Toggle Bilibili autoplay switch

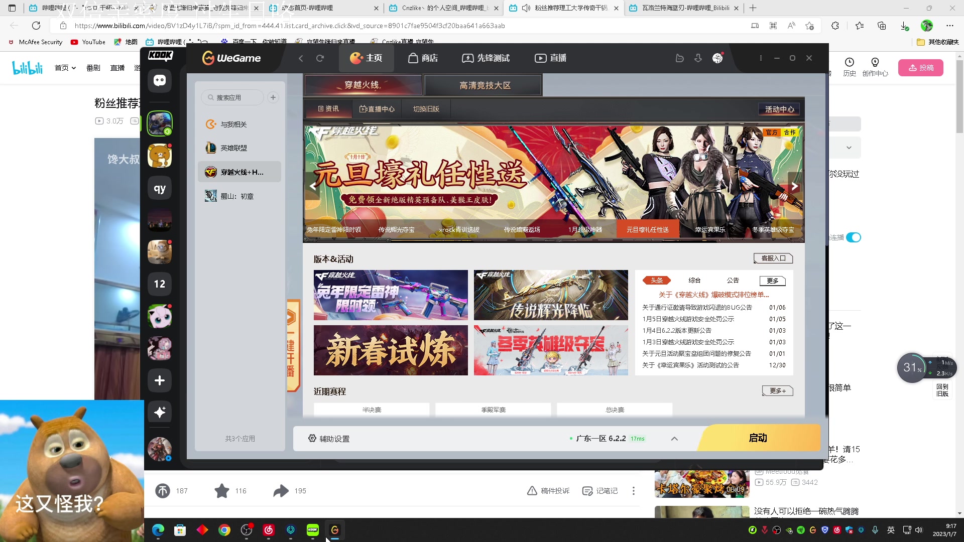click(x=854, y=237)
